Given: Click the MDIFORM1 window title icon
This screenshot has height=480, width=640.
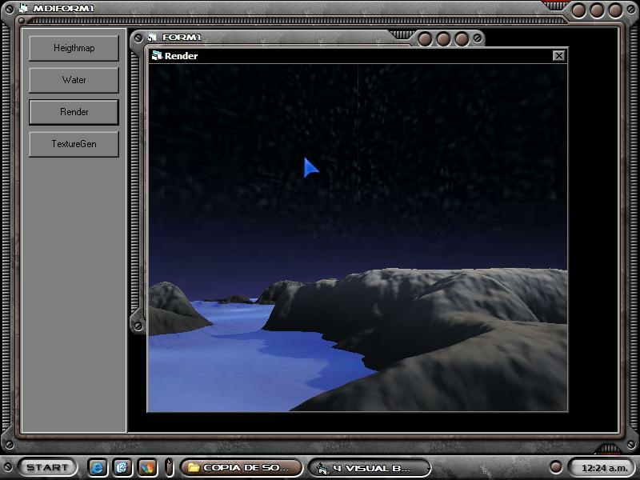Looking at the screenshot, I should coord(23,8).
